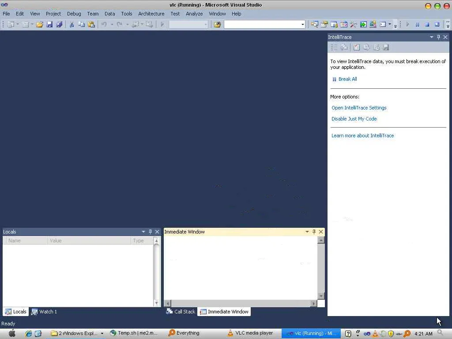
Task: Click the Solution Explorer toolbar icon
Action: 314,25
